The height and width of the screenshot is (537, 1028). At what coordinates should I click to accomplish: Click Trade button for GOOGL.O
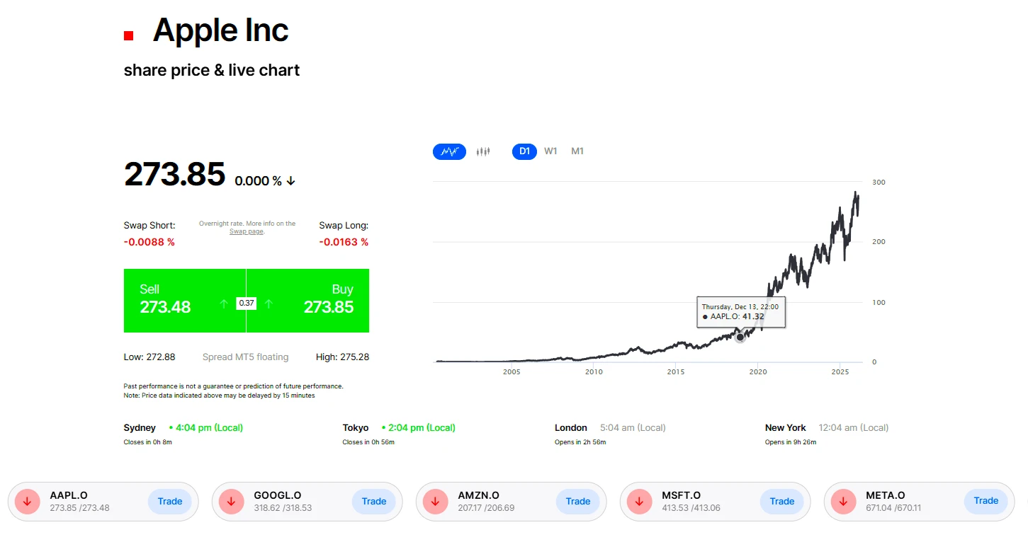[374, 502]
